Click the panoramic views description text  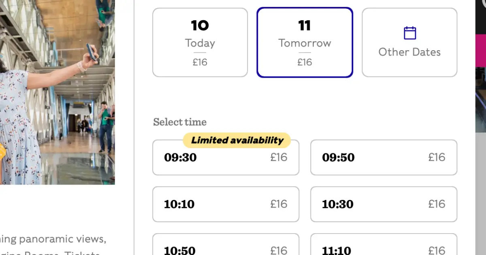coord(53,239)
